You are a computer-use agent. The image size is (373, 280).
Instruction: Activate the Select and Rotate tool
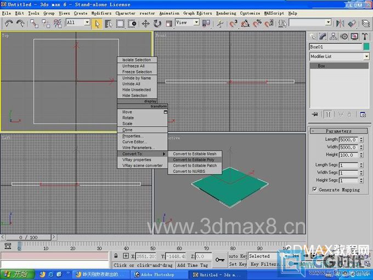[157, 23]
